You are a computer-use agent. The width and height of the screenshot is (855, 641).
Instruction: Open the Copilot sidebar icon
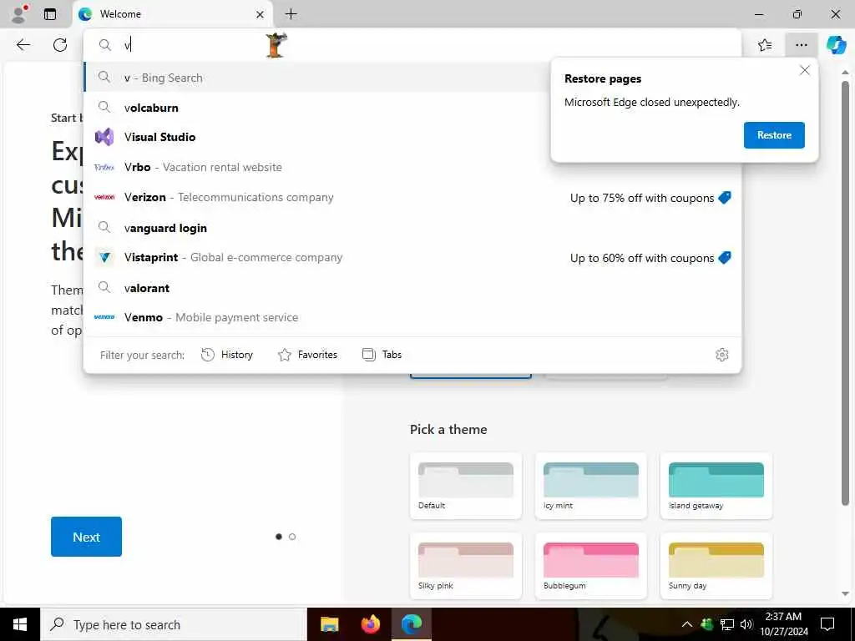pos(836,45)
